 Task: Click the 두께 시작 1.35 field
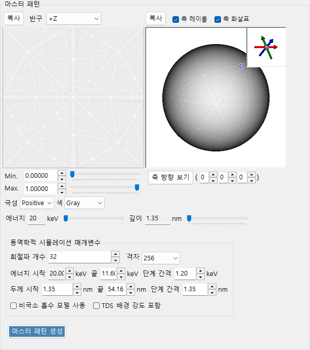pos(57,289)
